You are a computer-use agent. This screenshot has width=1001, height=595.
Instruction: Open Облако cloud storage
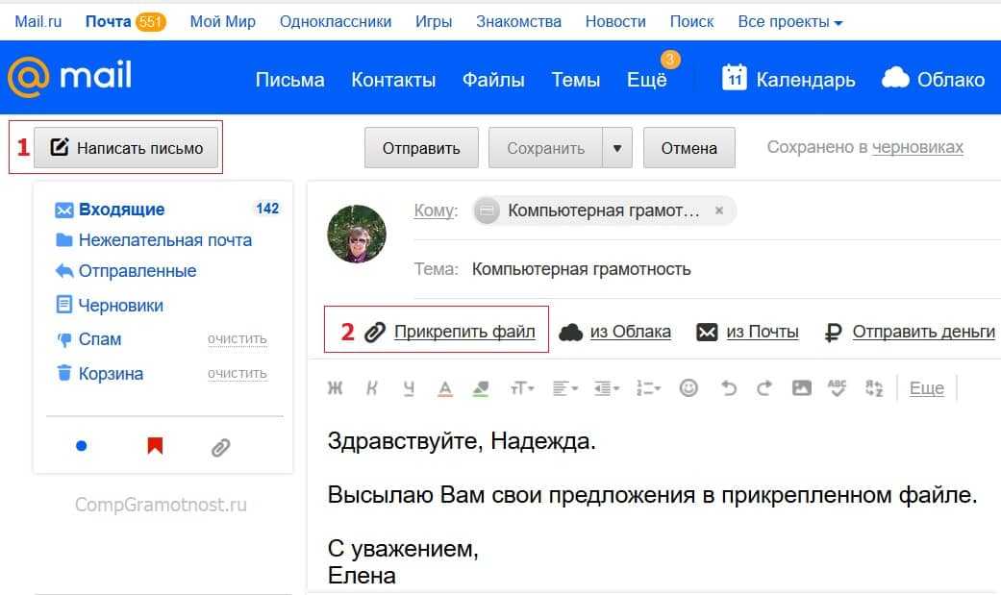click(x=934, y=79)
